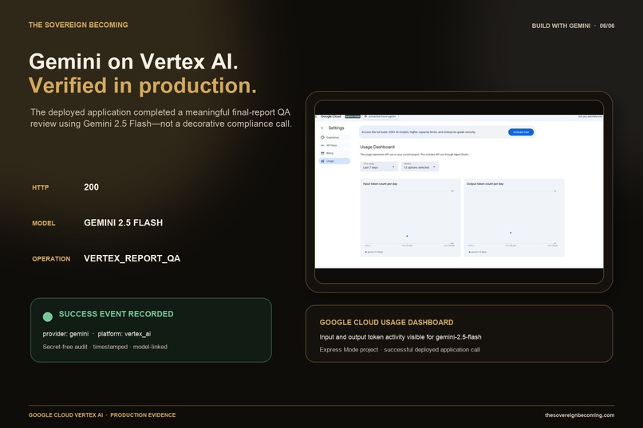This screenshot has height=428, width=643.
Task: Click the 'Input token count per day' title
Action: [381, 184]
